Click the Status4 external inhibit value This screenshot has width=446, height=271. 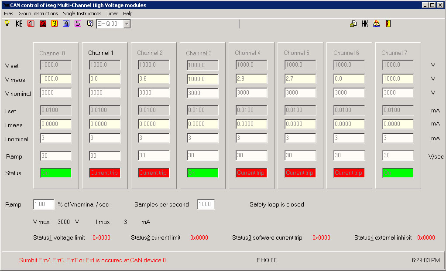tap(426, 237)
